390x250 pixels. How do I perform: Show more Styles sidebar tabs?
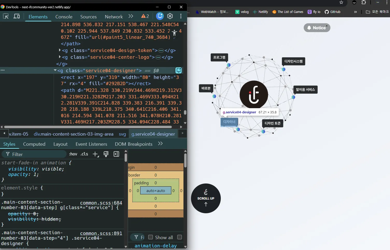click(160, 144)
